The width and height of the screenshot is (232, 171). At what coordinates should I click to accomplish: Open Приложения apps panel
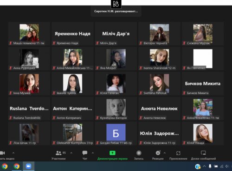178,155
